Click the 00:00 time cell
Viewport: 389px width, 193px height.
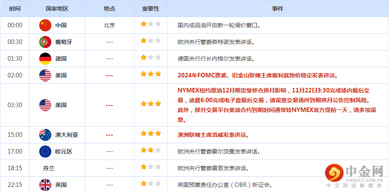(15, 25)
